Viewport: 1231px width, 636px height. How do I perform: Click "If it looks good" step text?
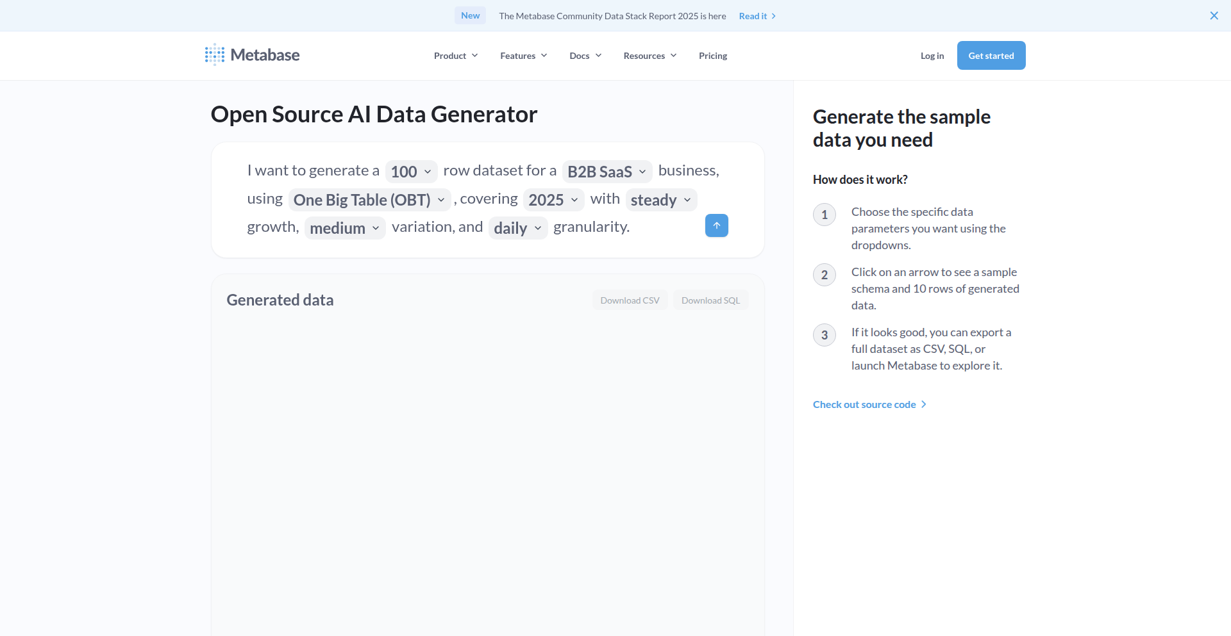point(931,348)
